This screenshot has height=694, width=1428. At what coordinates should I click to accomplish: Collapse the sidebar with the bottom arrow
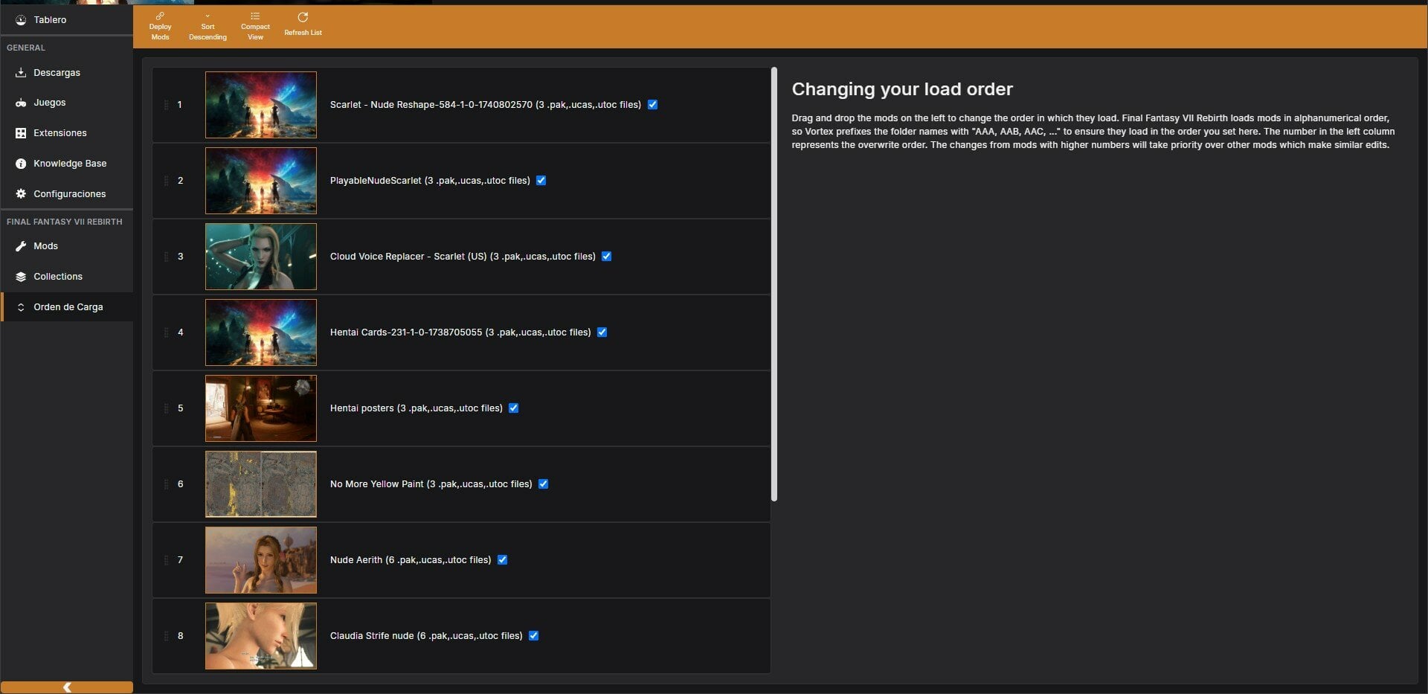click(67, 687)
